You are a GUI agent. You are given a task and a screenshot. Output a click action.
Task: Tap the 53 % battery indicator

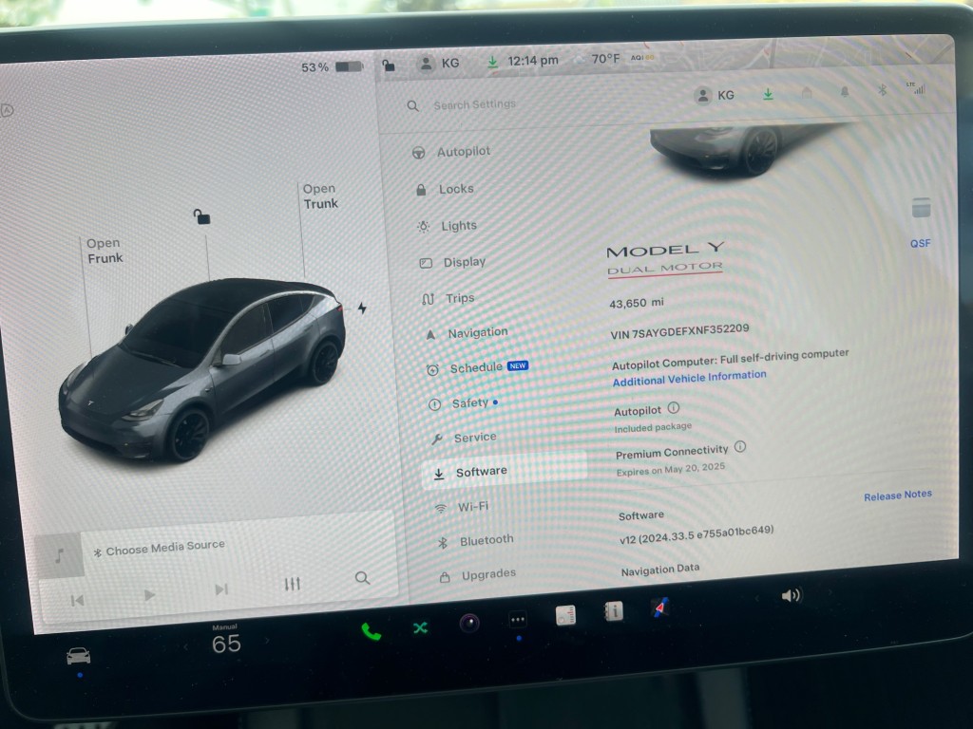[x=332, y=66]
